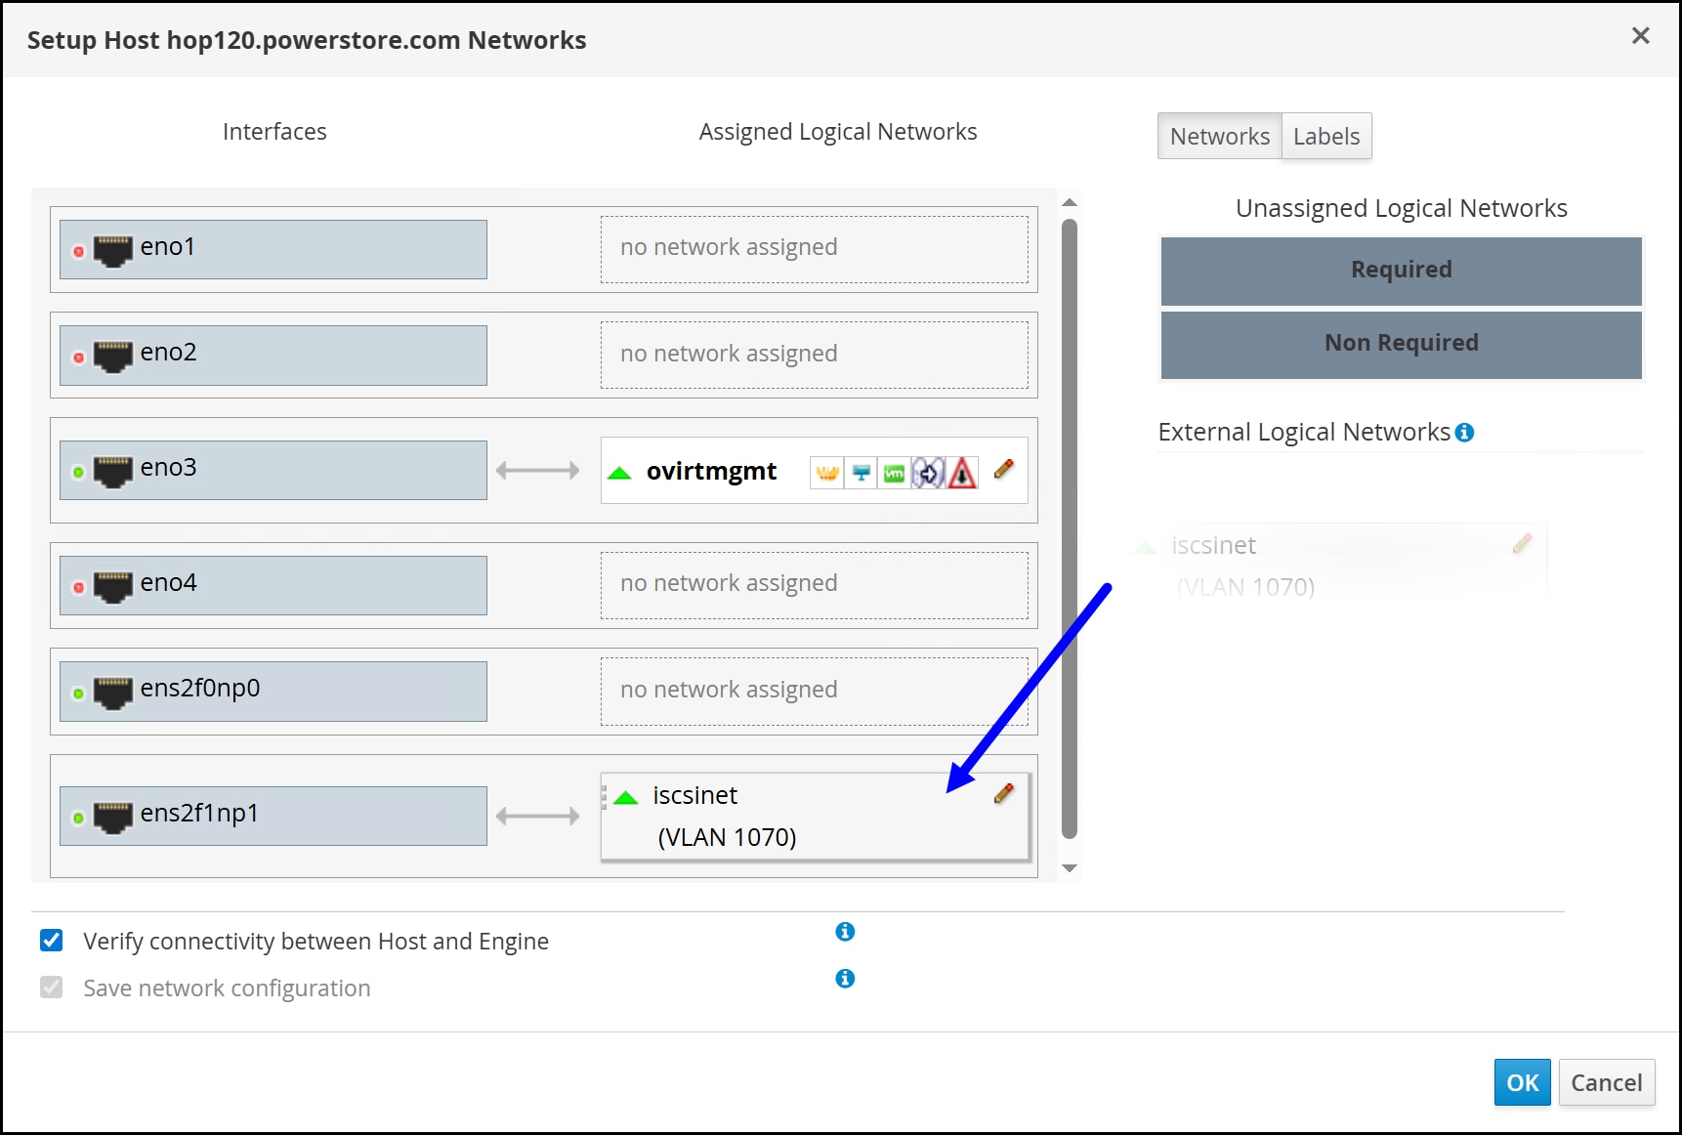Click the green VM network icon on ovirtmgmt
Viewport: 1682px width, 1135px height.
894,474
